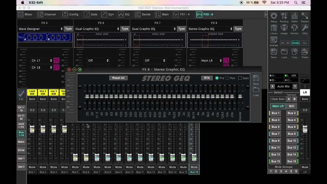The height and width of the screenshot is (184, 327).
Task: Open the Main LR insert dropdown
Action: click(x=211, y=61)
